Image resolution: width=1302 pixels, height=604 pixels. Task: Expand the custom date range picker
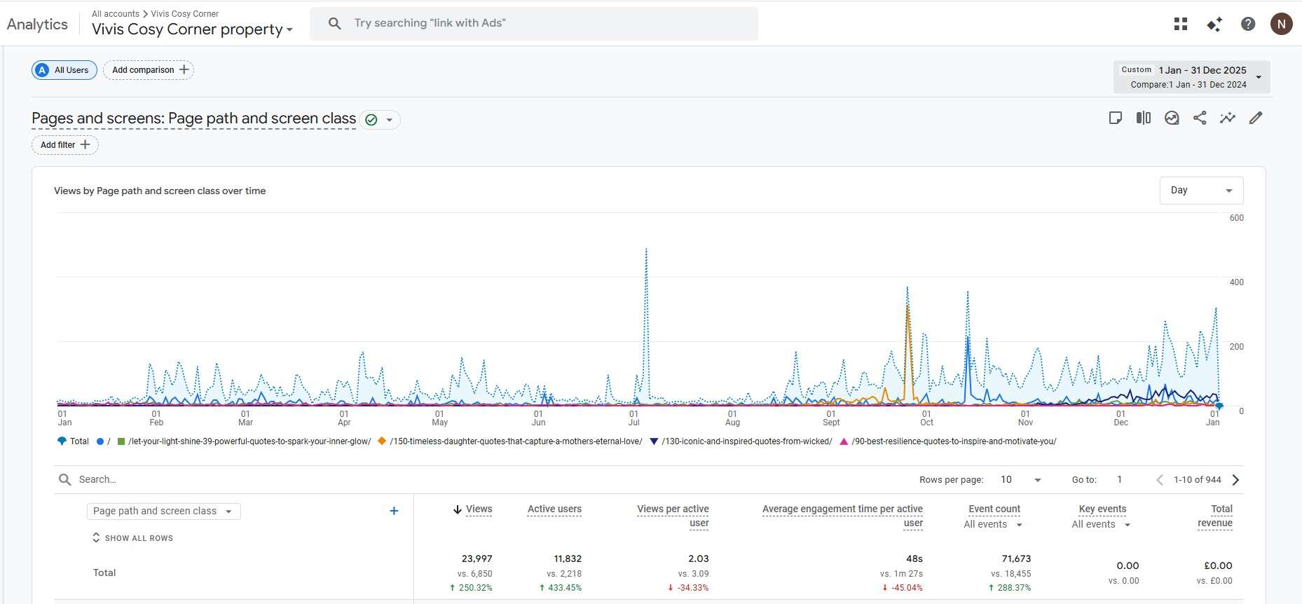point(1191,77)
